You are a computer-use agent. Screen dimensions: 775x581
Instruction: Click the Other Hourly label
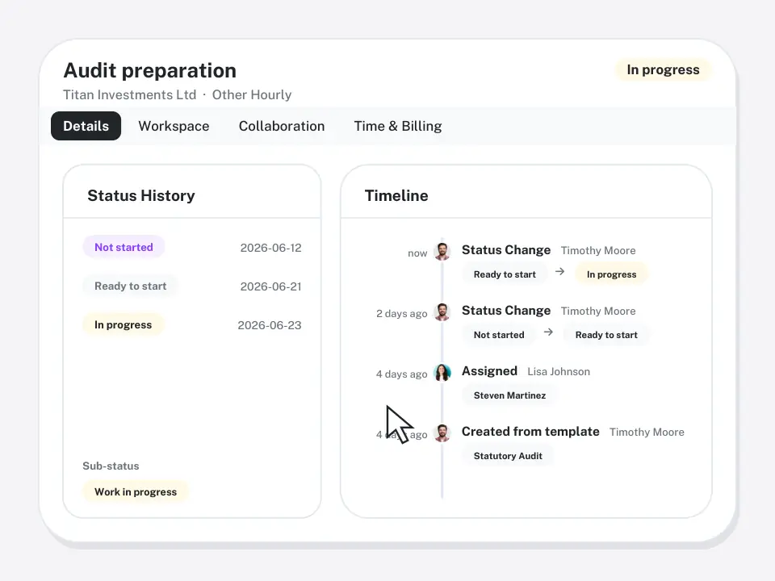coord(252,94)
